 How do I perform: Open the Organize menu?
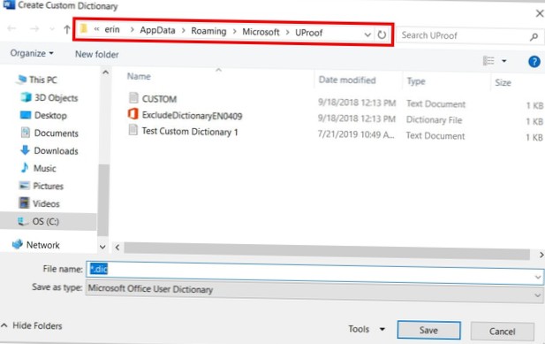(32, 53)
